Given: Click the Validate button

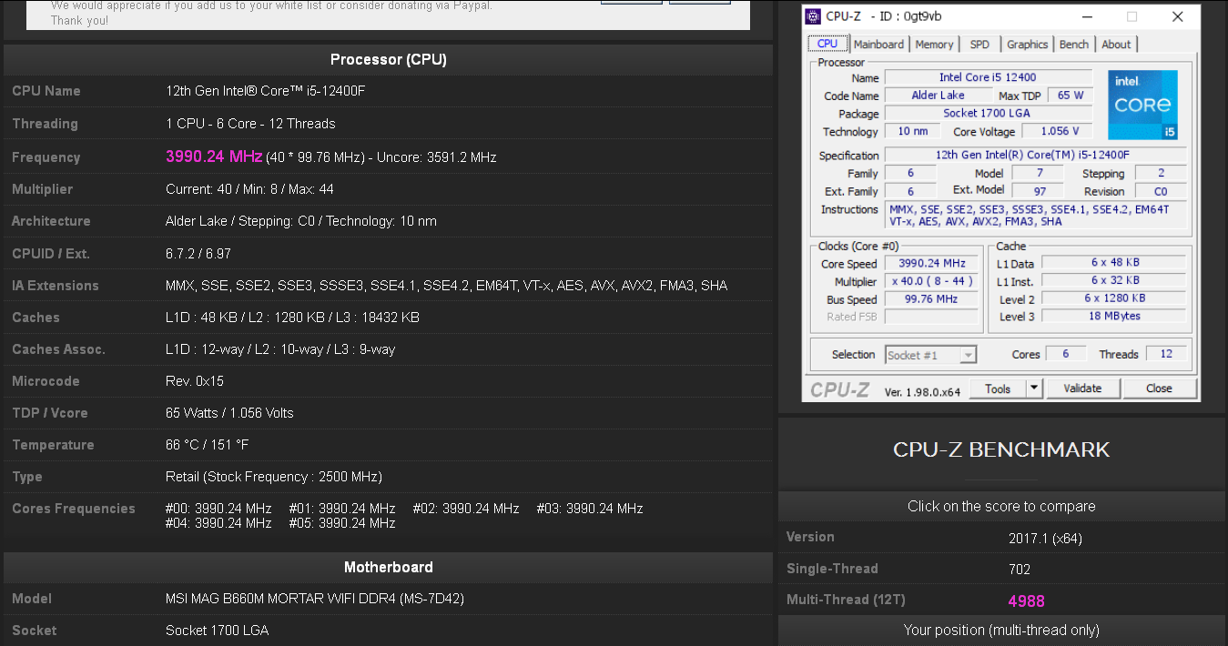Looking at the screenshot, I should click(1082, 389).
